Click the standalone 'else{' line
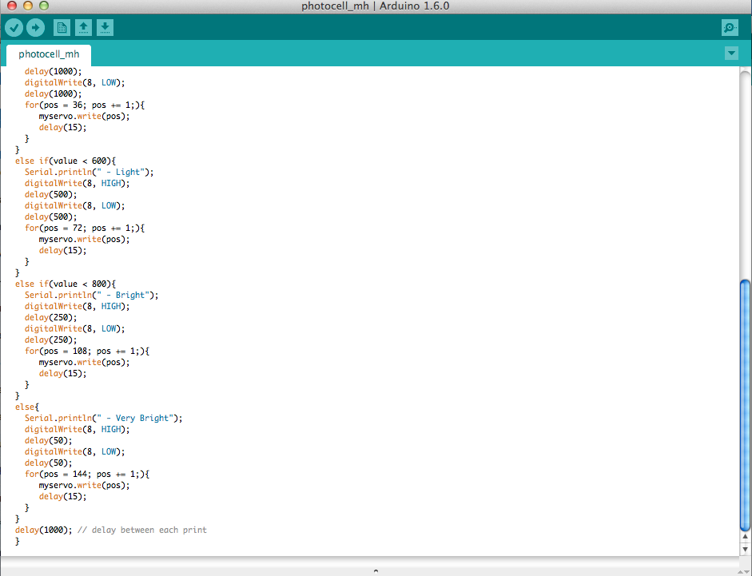Screen dimensions: 752x576 pyautogui.click(x=27, y=407)
